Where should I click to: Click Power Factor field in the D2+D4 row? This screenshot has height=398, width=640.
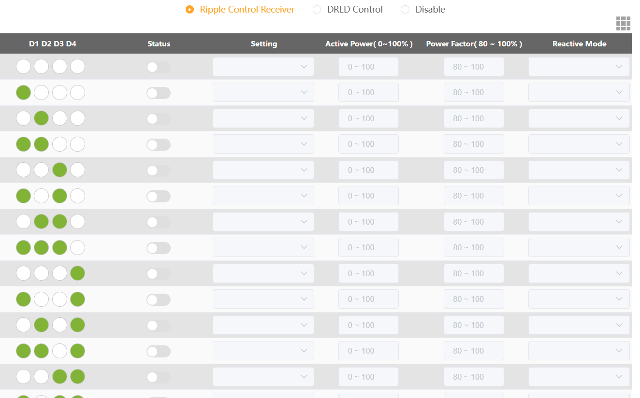[474, 325]
